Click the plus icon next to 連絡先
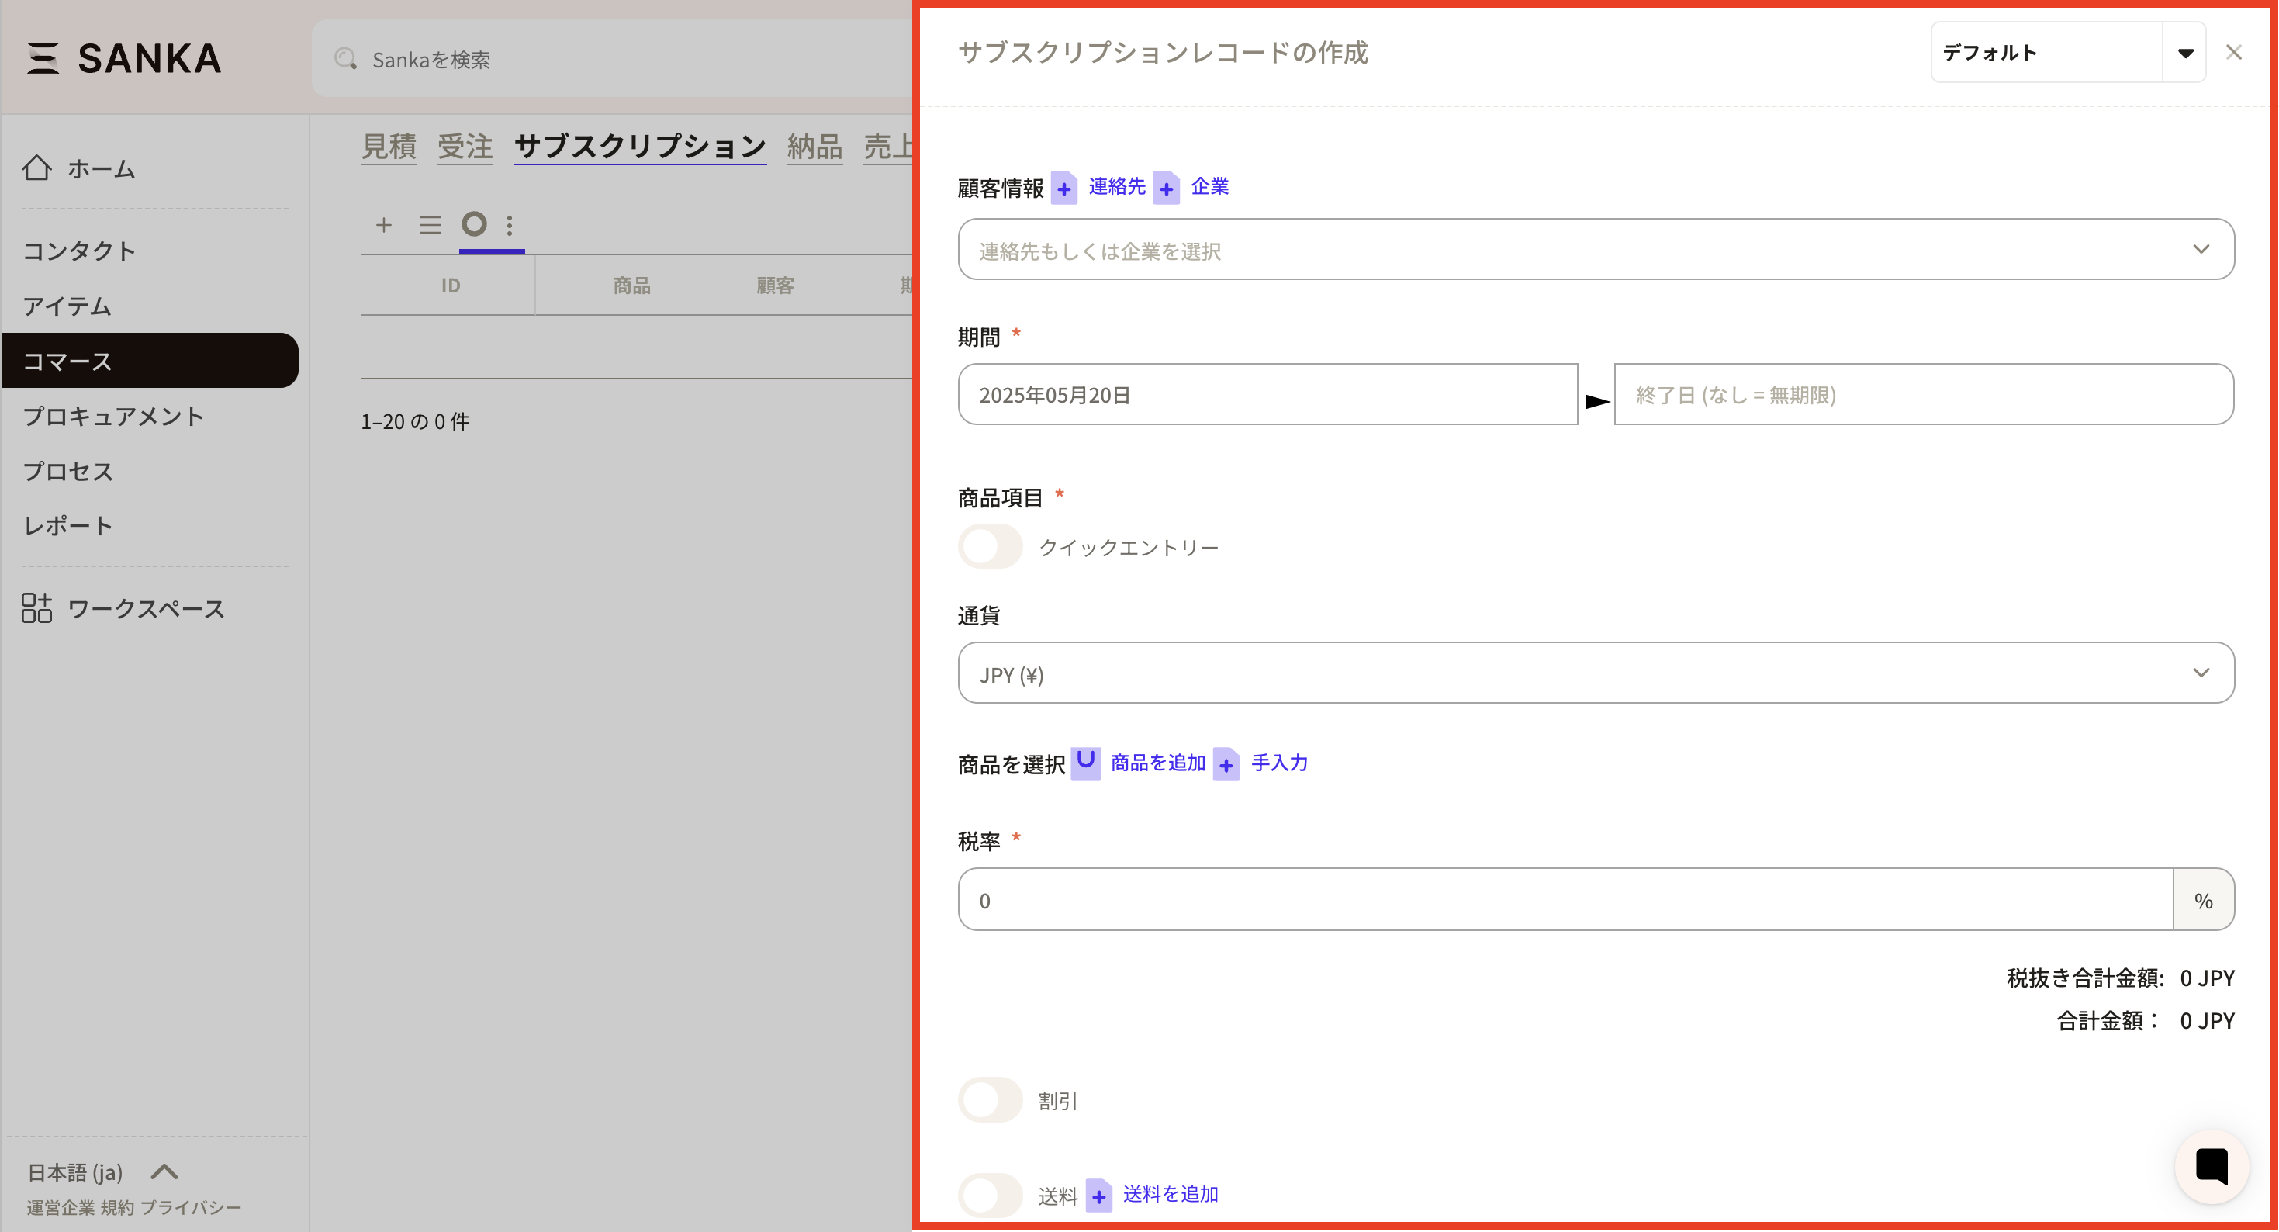Screen dimensions: 2279x1232 [x=1064, y=189]
